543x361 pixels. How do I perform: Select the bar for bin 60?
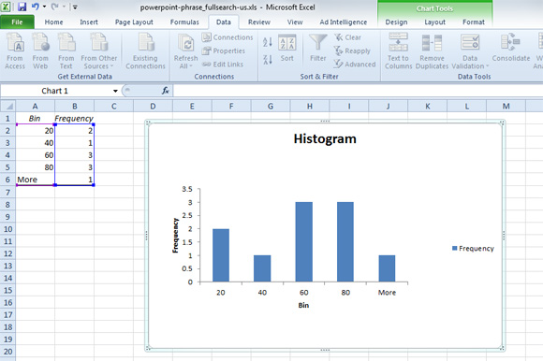click(x=303, y=242)
